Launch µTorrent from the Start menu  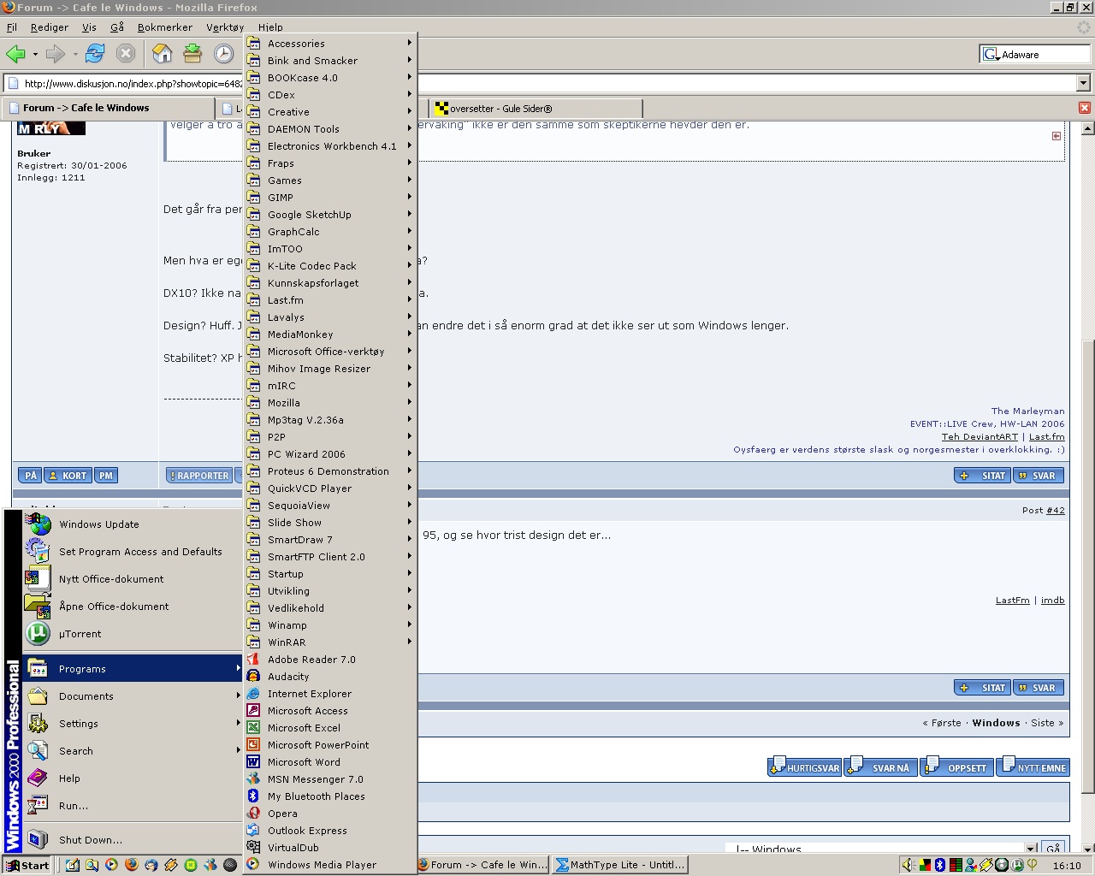coord(133,634)
